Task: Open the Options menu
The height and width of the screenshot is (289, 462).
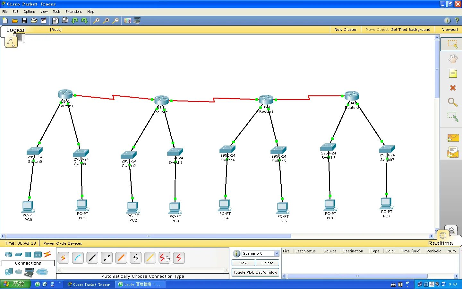Action: [30, 12]
